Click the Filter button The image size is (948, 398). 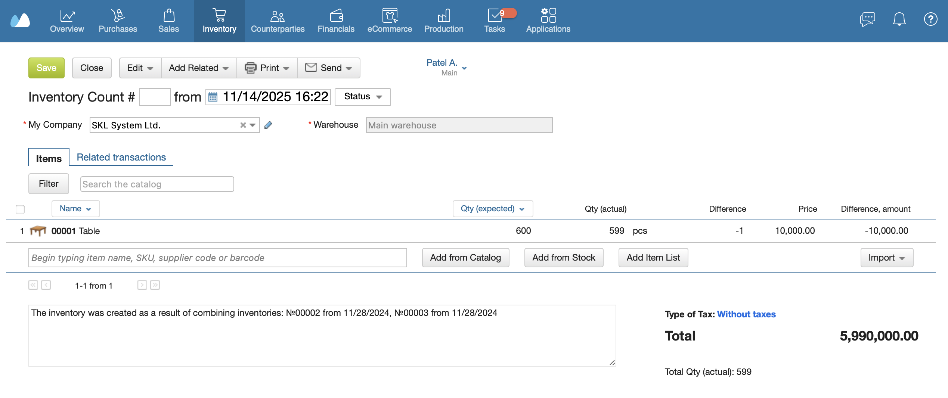49,184
